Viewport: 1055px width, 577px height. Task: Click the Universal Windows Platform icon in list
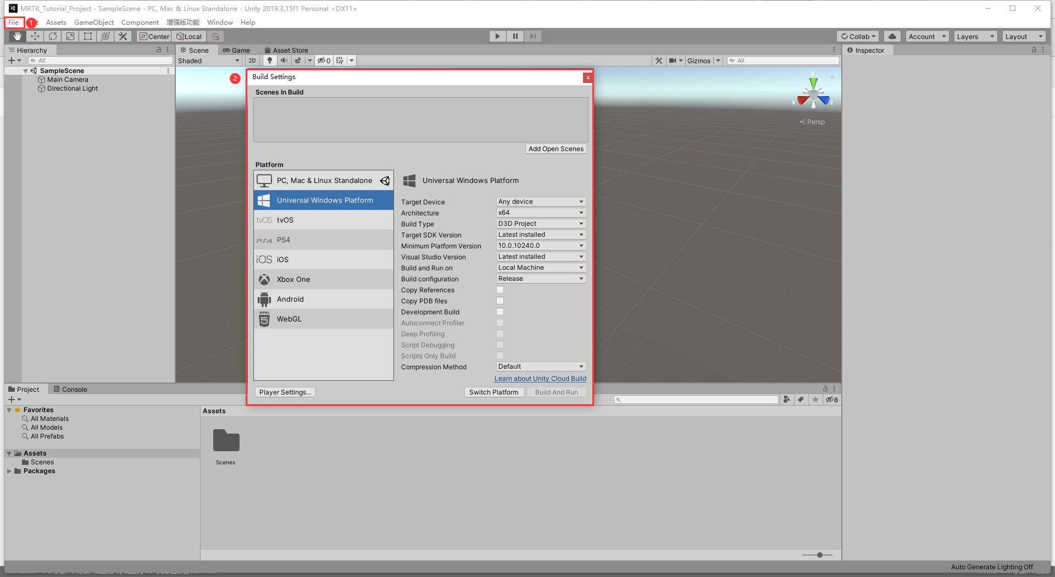pos(264,201)
